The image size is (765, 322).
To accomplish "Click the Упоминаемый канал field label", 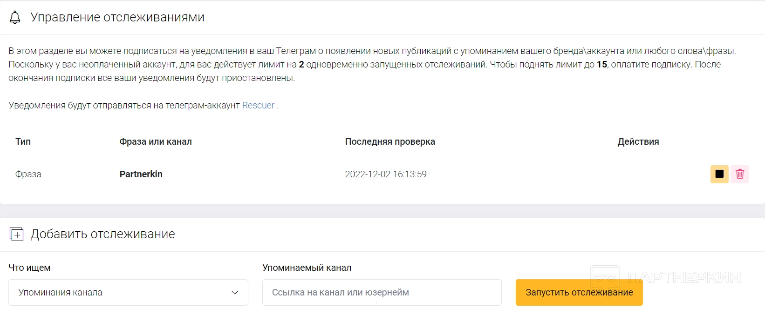I will (x=307, y=268).
